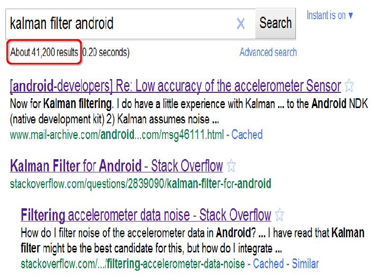The width and height of the screenshot is (374, 280).
Task: Click the 0.20 seconds stats text
Action: pos(106,52)
